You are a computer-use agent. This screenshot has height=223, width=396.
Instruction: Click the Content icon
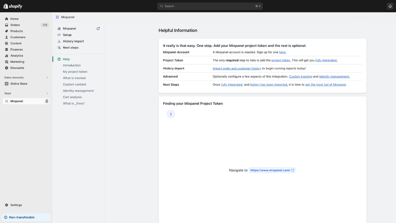(6, 43)
